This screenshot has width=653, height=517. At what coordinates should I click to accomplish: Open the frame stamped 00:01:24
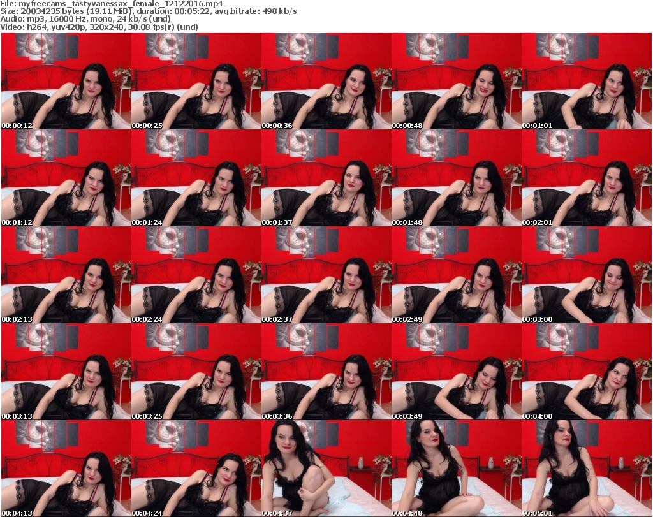[196, 178]
